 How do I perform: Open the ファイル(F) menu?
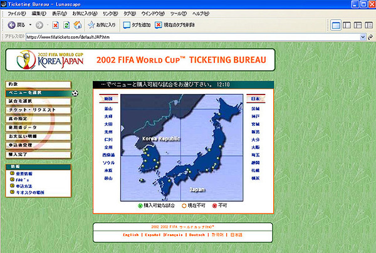[x=16, y=14]
